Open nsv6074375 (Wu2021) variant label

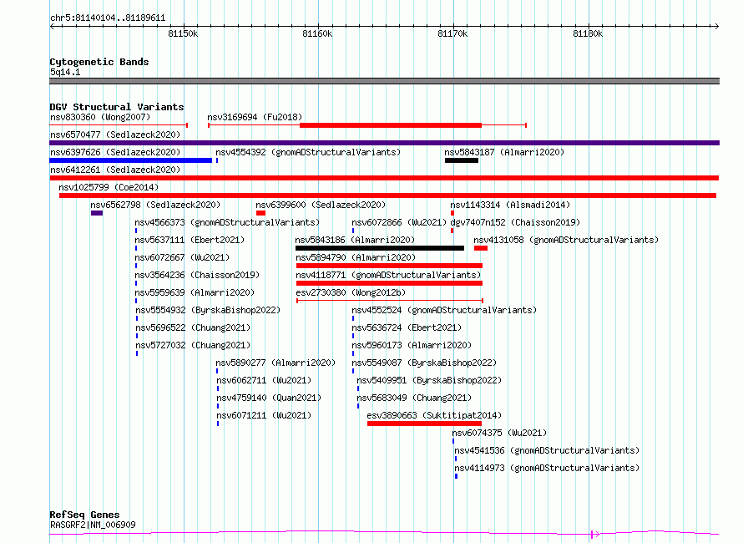499,433
